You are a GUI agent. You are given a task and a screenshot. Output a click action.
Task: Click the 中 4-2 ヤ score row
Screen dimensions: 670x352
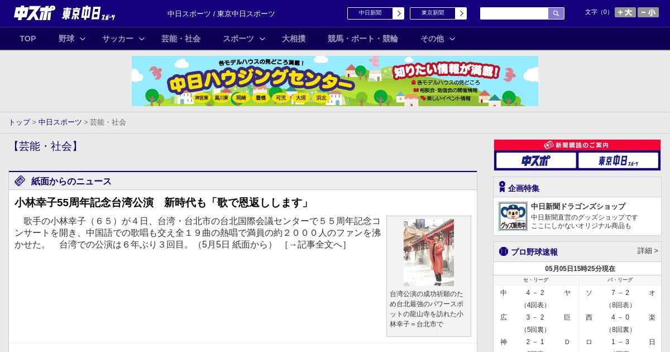click(x=535, y=293)
